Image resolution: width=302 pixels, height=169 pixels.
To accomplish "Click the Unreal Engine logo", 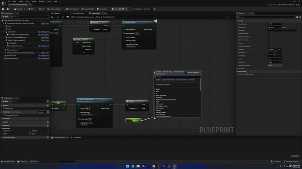I will click(3, 3).
